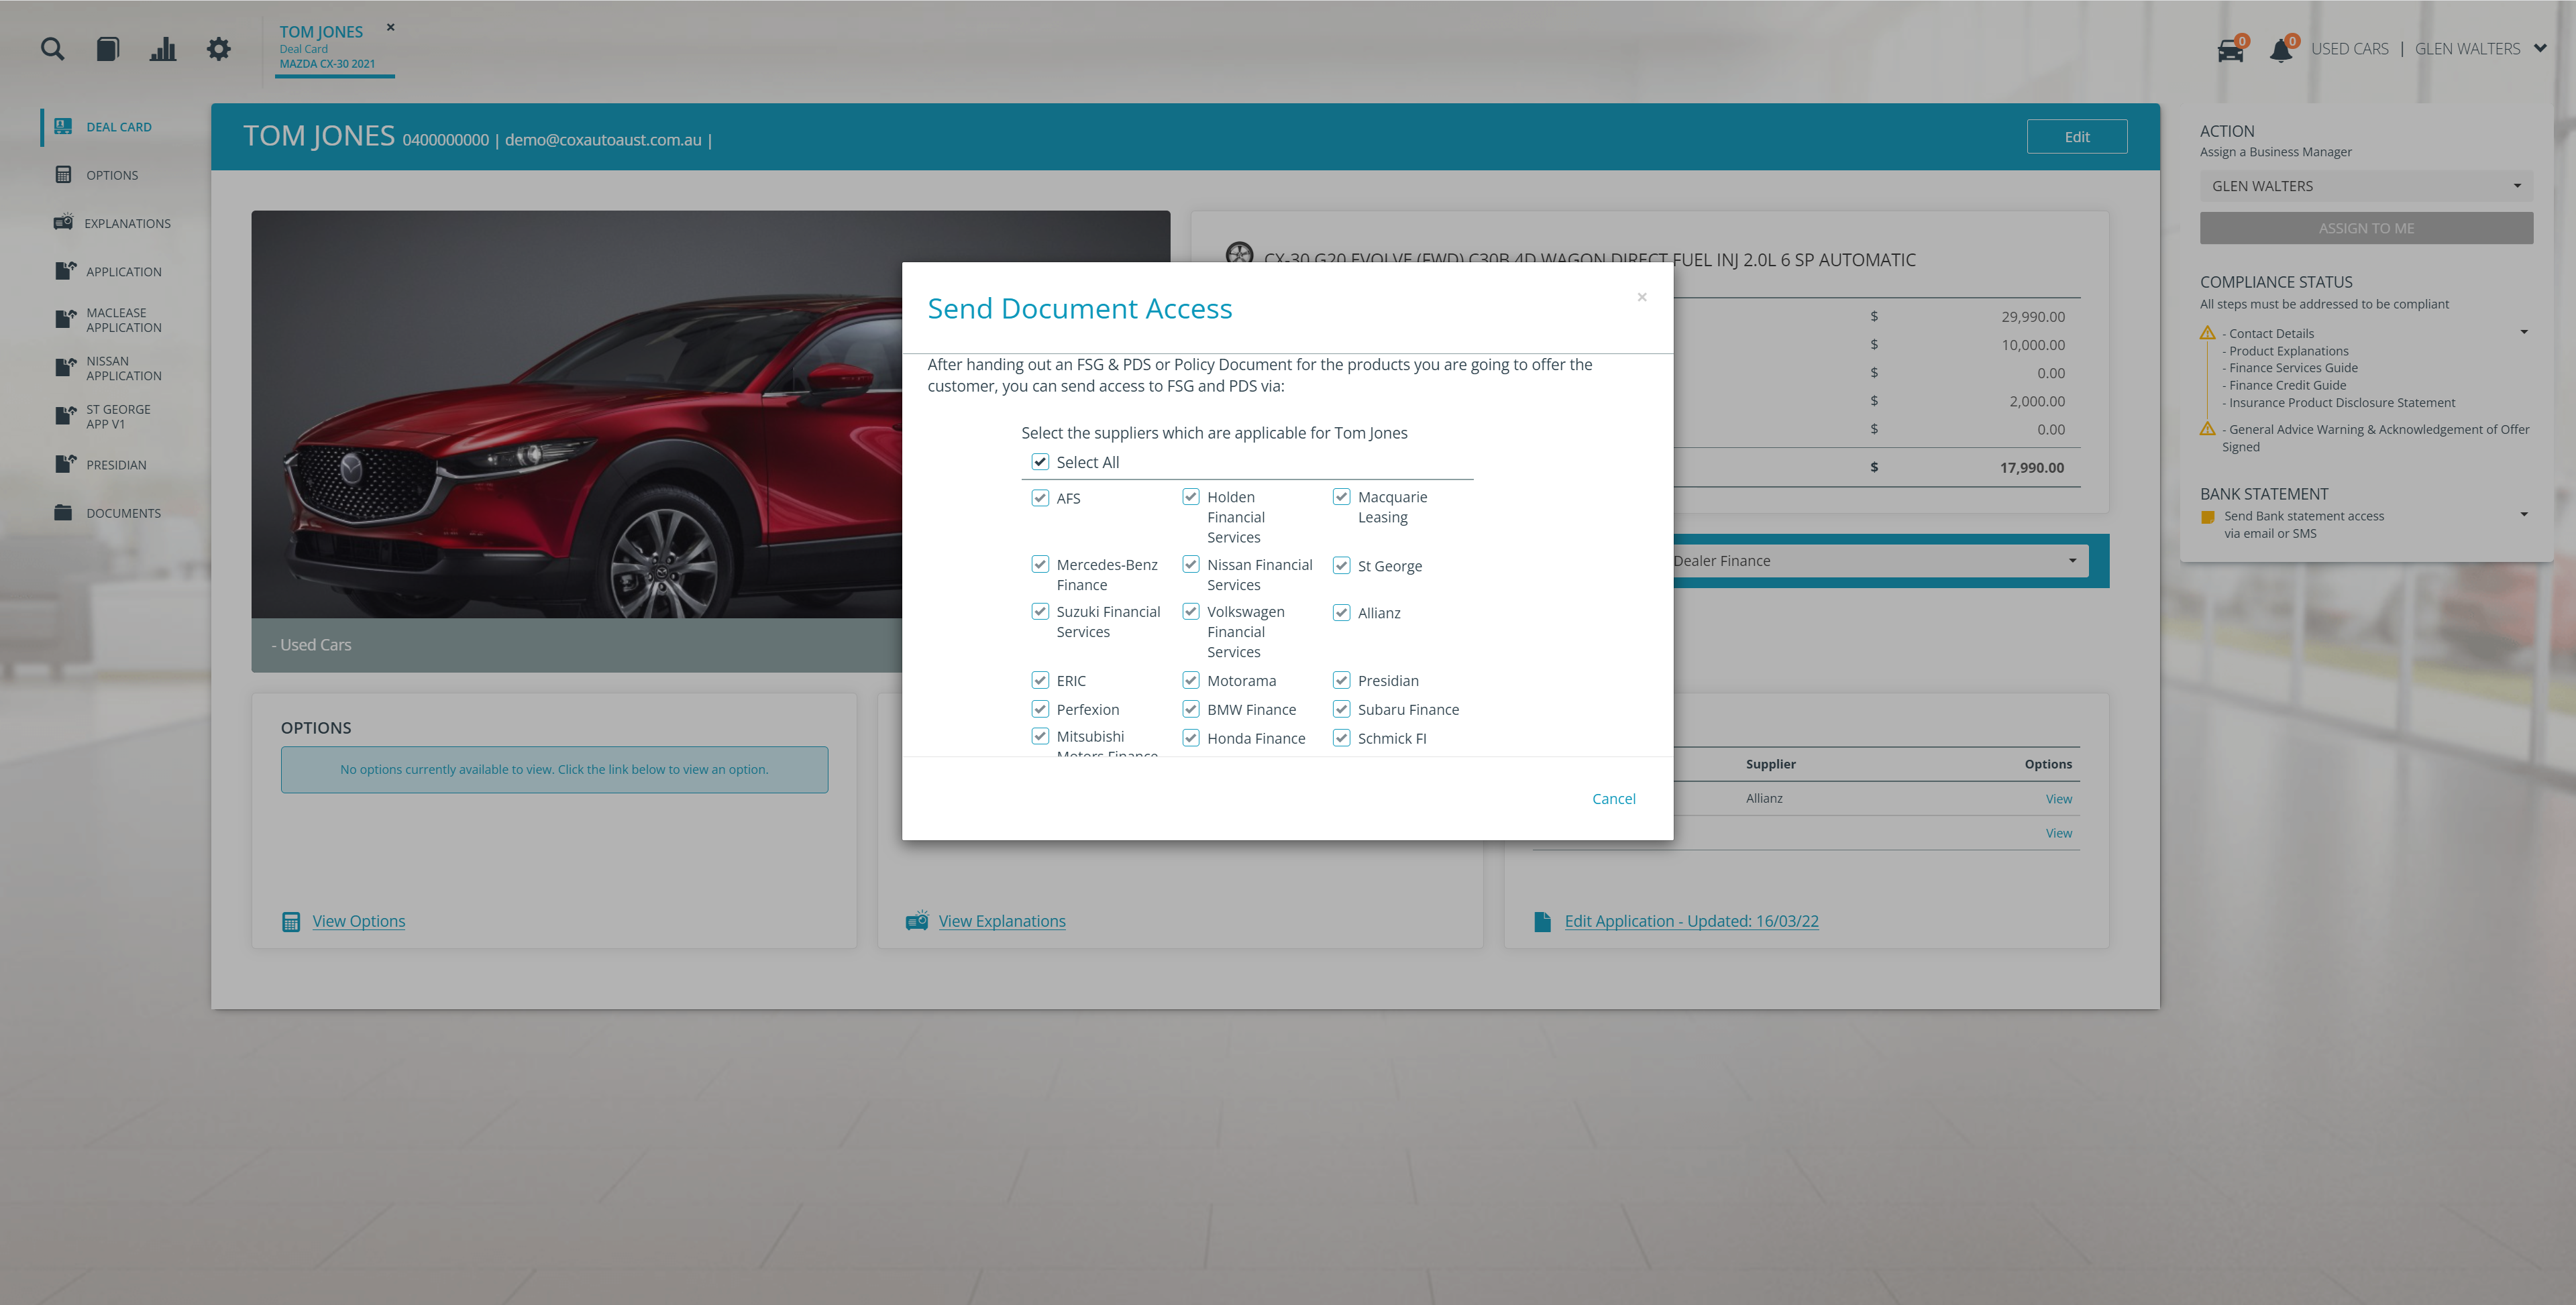The image size is (2576, 1305).
Task: Open the Options sidebar menu item
Action: click(112, 175)
